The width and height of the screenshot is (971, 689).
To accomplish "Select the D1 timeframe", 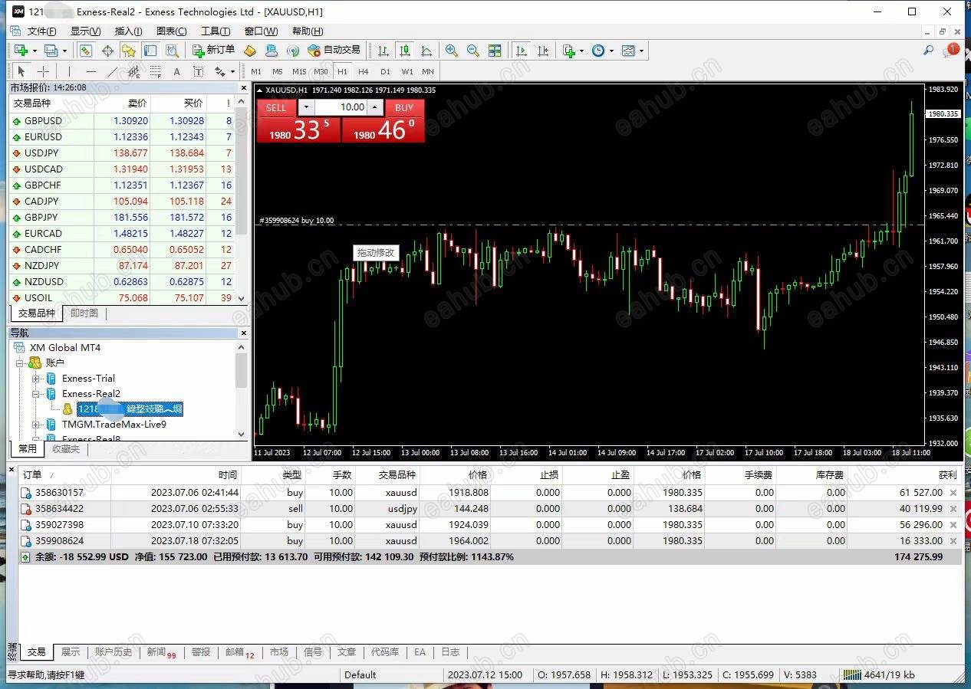I will click(385, 71).
